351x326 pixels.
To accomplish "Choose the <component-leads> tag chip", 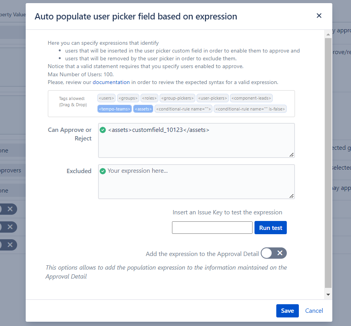I will click(251, 98).
